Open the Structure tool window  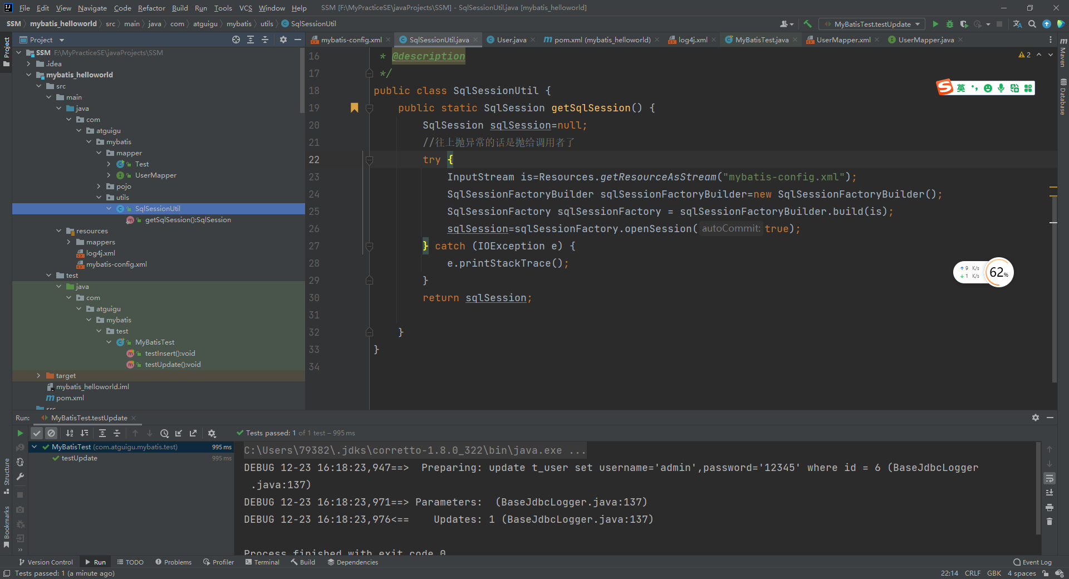click(x=7, y=476)
